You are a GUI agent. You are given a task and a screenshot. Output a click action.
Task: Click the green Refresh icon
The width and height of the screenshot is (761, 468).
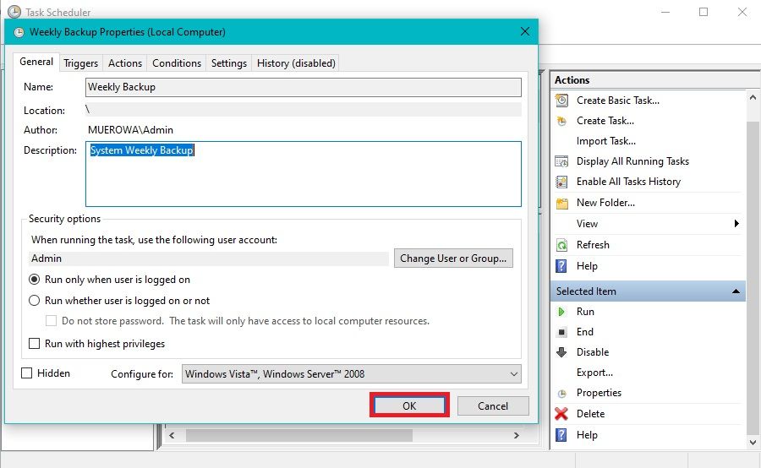click(561, 245)
